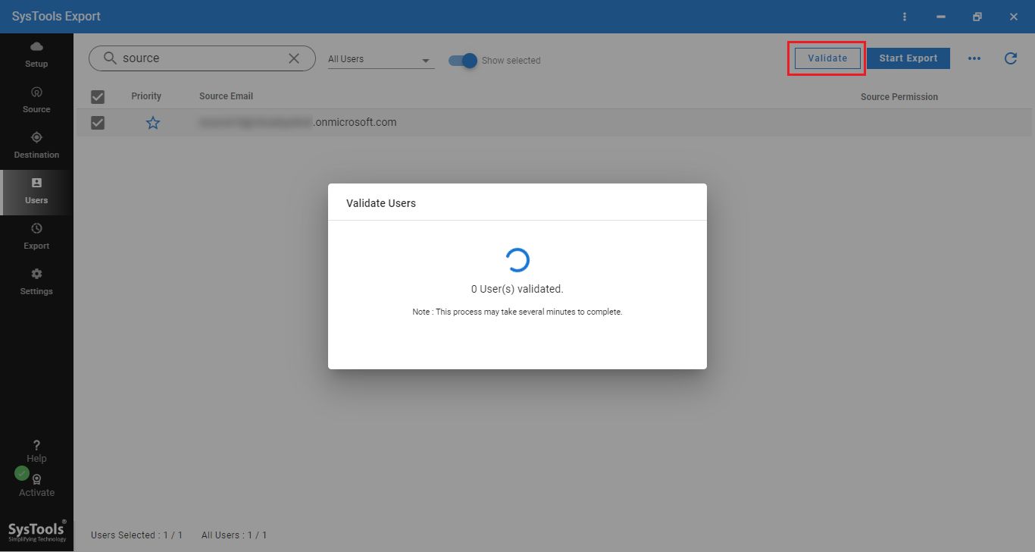Go to the Source sidebar section
This screenshot has height=552, width=1035.
pos(36,100)
